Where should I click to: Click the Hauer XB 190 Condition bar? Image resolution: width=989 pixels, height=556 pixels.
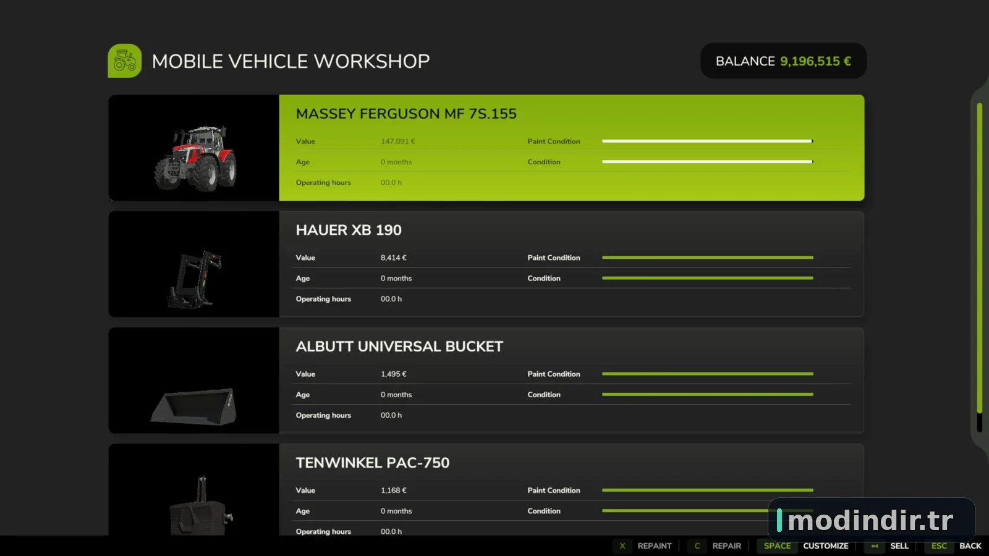[708, 278]
